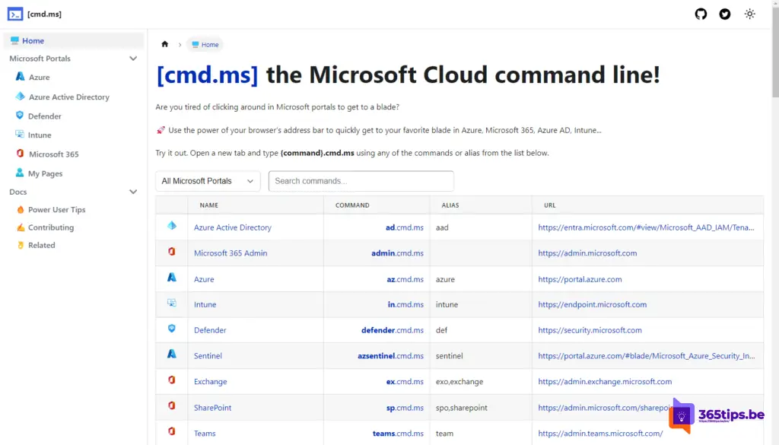Click the Microsoft 365 icon in sidebar
779x445 pixels.
click(21, 154)
